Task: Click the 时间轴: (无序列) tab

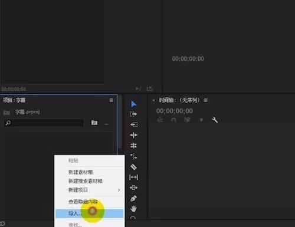Action: click(179, 100)
